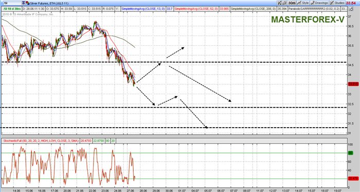Open the Studies menu
The image size is (360, 192).
click(x=337, y=3)
